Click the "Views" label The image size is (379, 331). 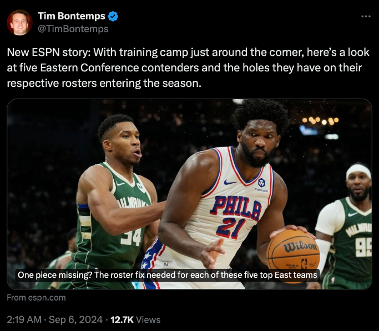tap(148, 319)
